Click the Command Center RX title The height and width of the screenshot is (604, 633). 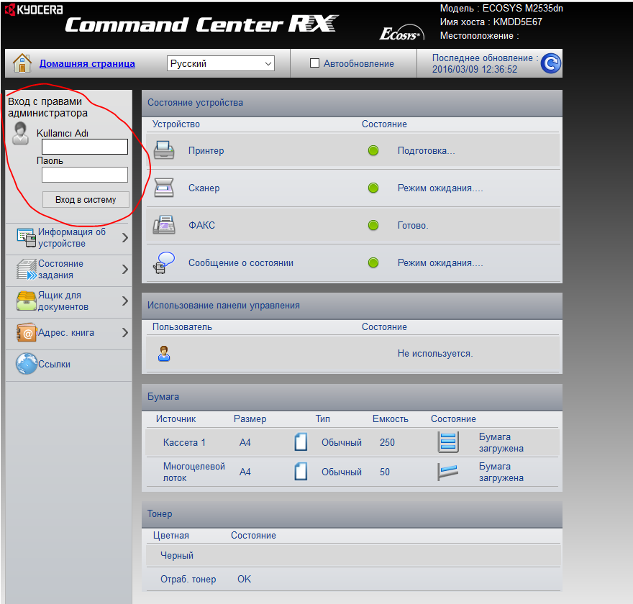click(x=202, y=24)
